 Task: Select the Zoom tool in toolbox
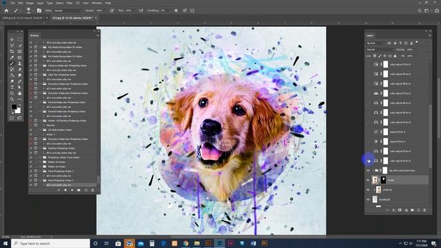(x=12, y=99)
